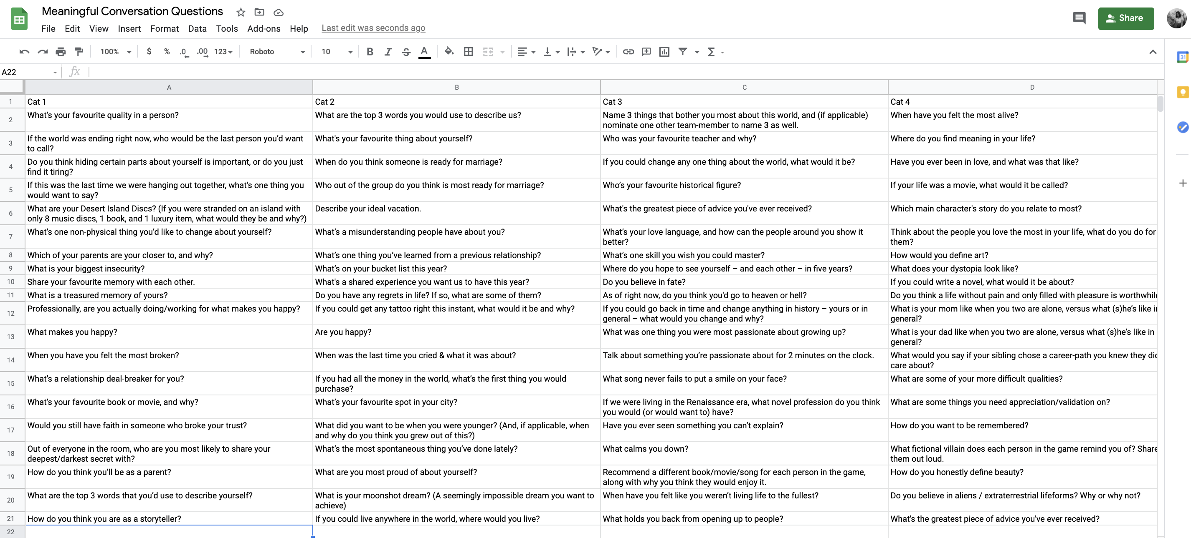Toggle strikethrough formatting
1191x538 pixels.
click(x=406, y=52)
